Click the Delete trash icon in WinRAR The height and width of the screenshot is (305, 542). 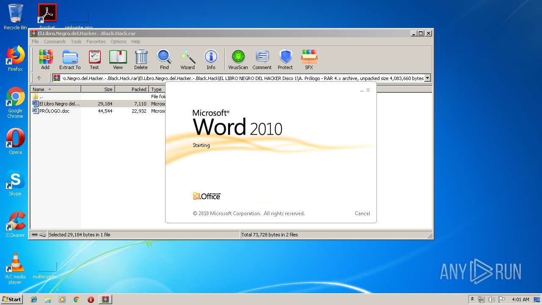(x=141, y=59)
